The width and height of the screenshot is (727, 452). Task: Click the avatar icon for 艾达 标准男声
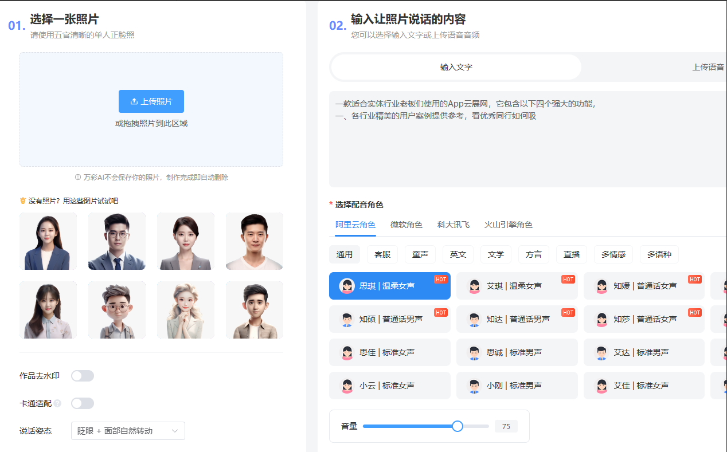pos(601,352)
